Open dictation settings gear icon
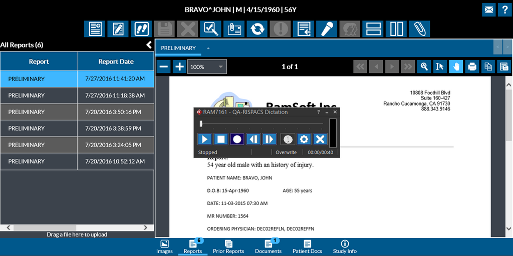 click(304, 139)
